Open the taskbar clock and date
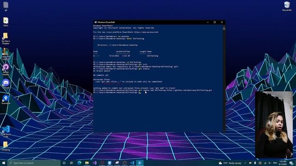 tap(283, 163)
